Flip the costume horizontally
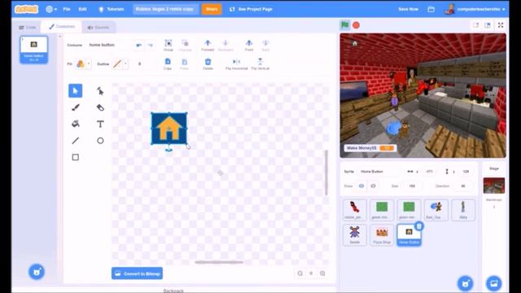The height and width of the screenshot is (293, 521). tap(237, 63)
